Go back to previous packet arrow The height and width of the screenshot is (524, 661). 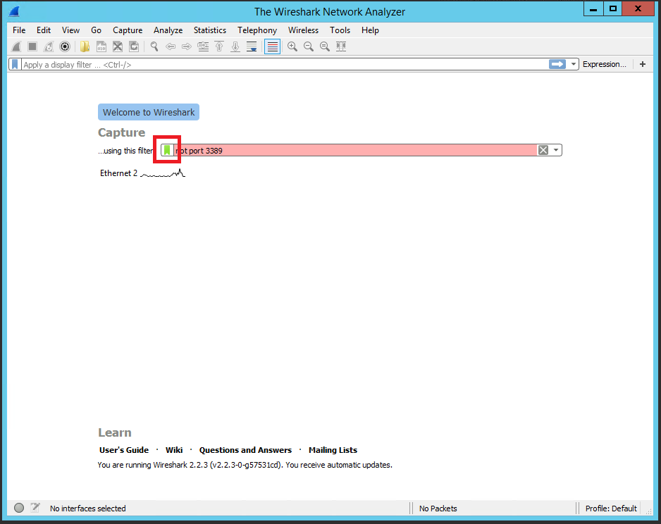coord(171,46)
